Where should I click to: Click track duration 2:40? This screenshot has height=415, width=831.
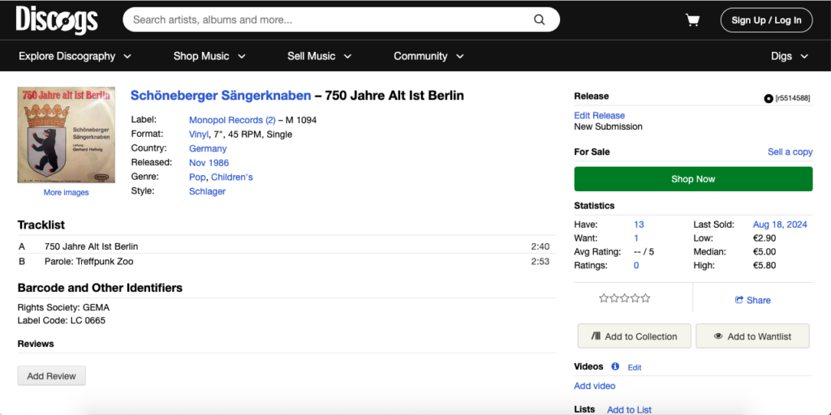[540, 246]
